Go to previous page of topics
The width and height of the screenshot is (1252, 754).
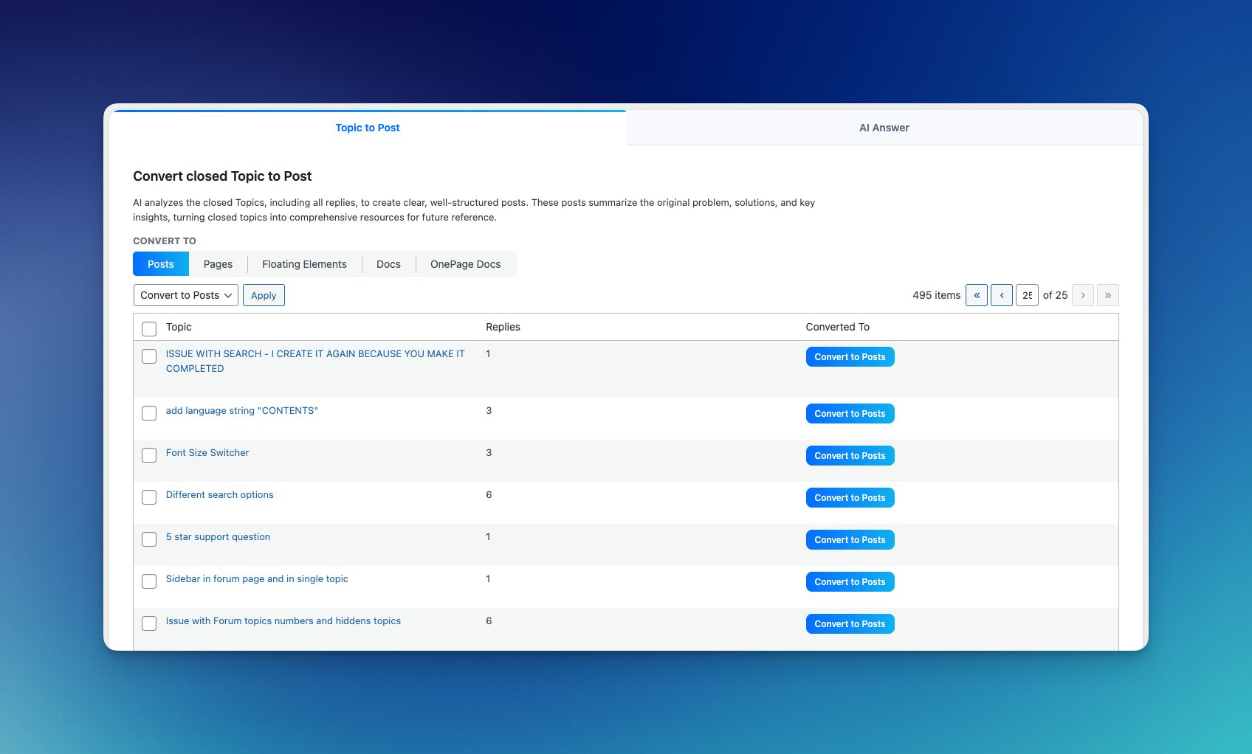tap(1001, 295)
